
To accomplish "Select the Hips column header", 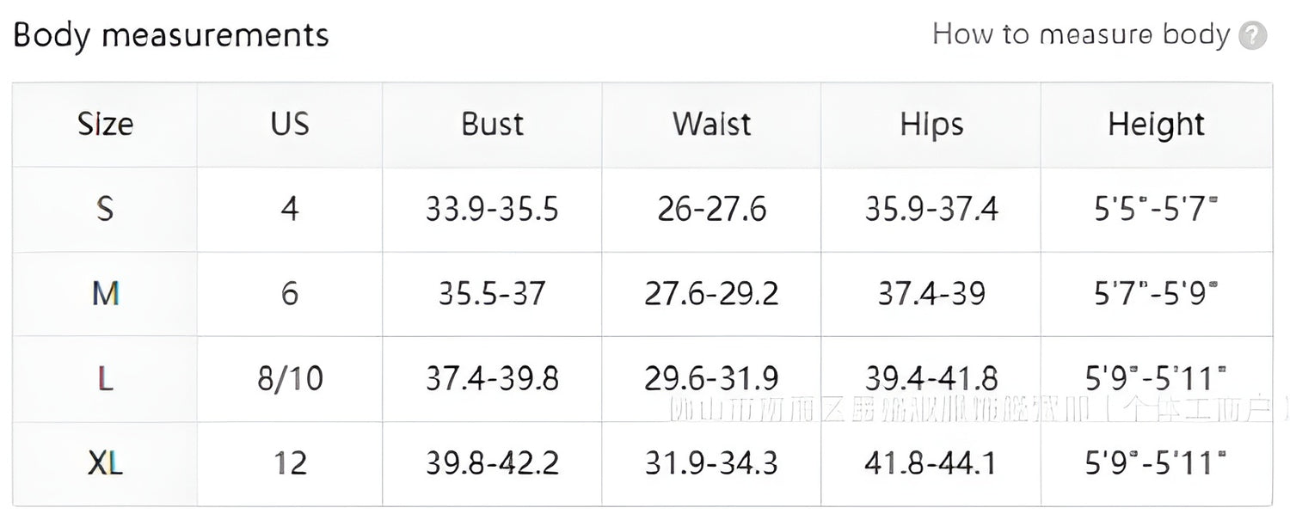I will point(931,125).
